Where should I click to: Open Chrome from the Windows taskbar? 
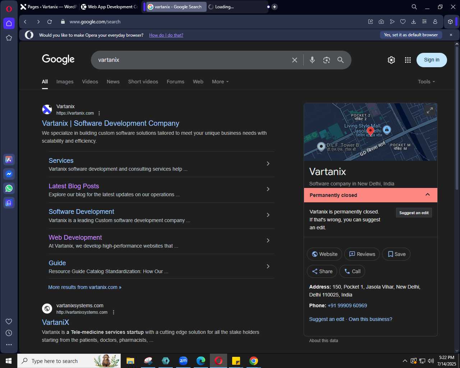pos(254,361)
